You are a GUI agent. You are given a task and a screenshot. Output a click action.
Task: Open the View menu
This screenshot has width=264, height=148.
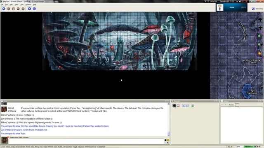coord(16,5)
